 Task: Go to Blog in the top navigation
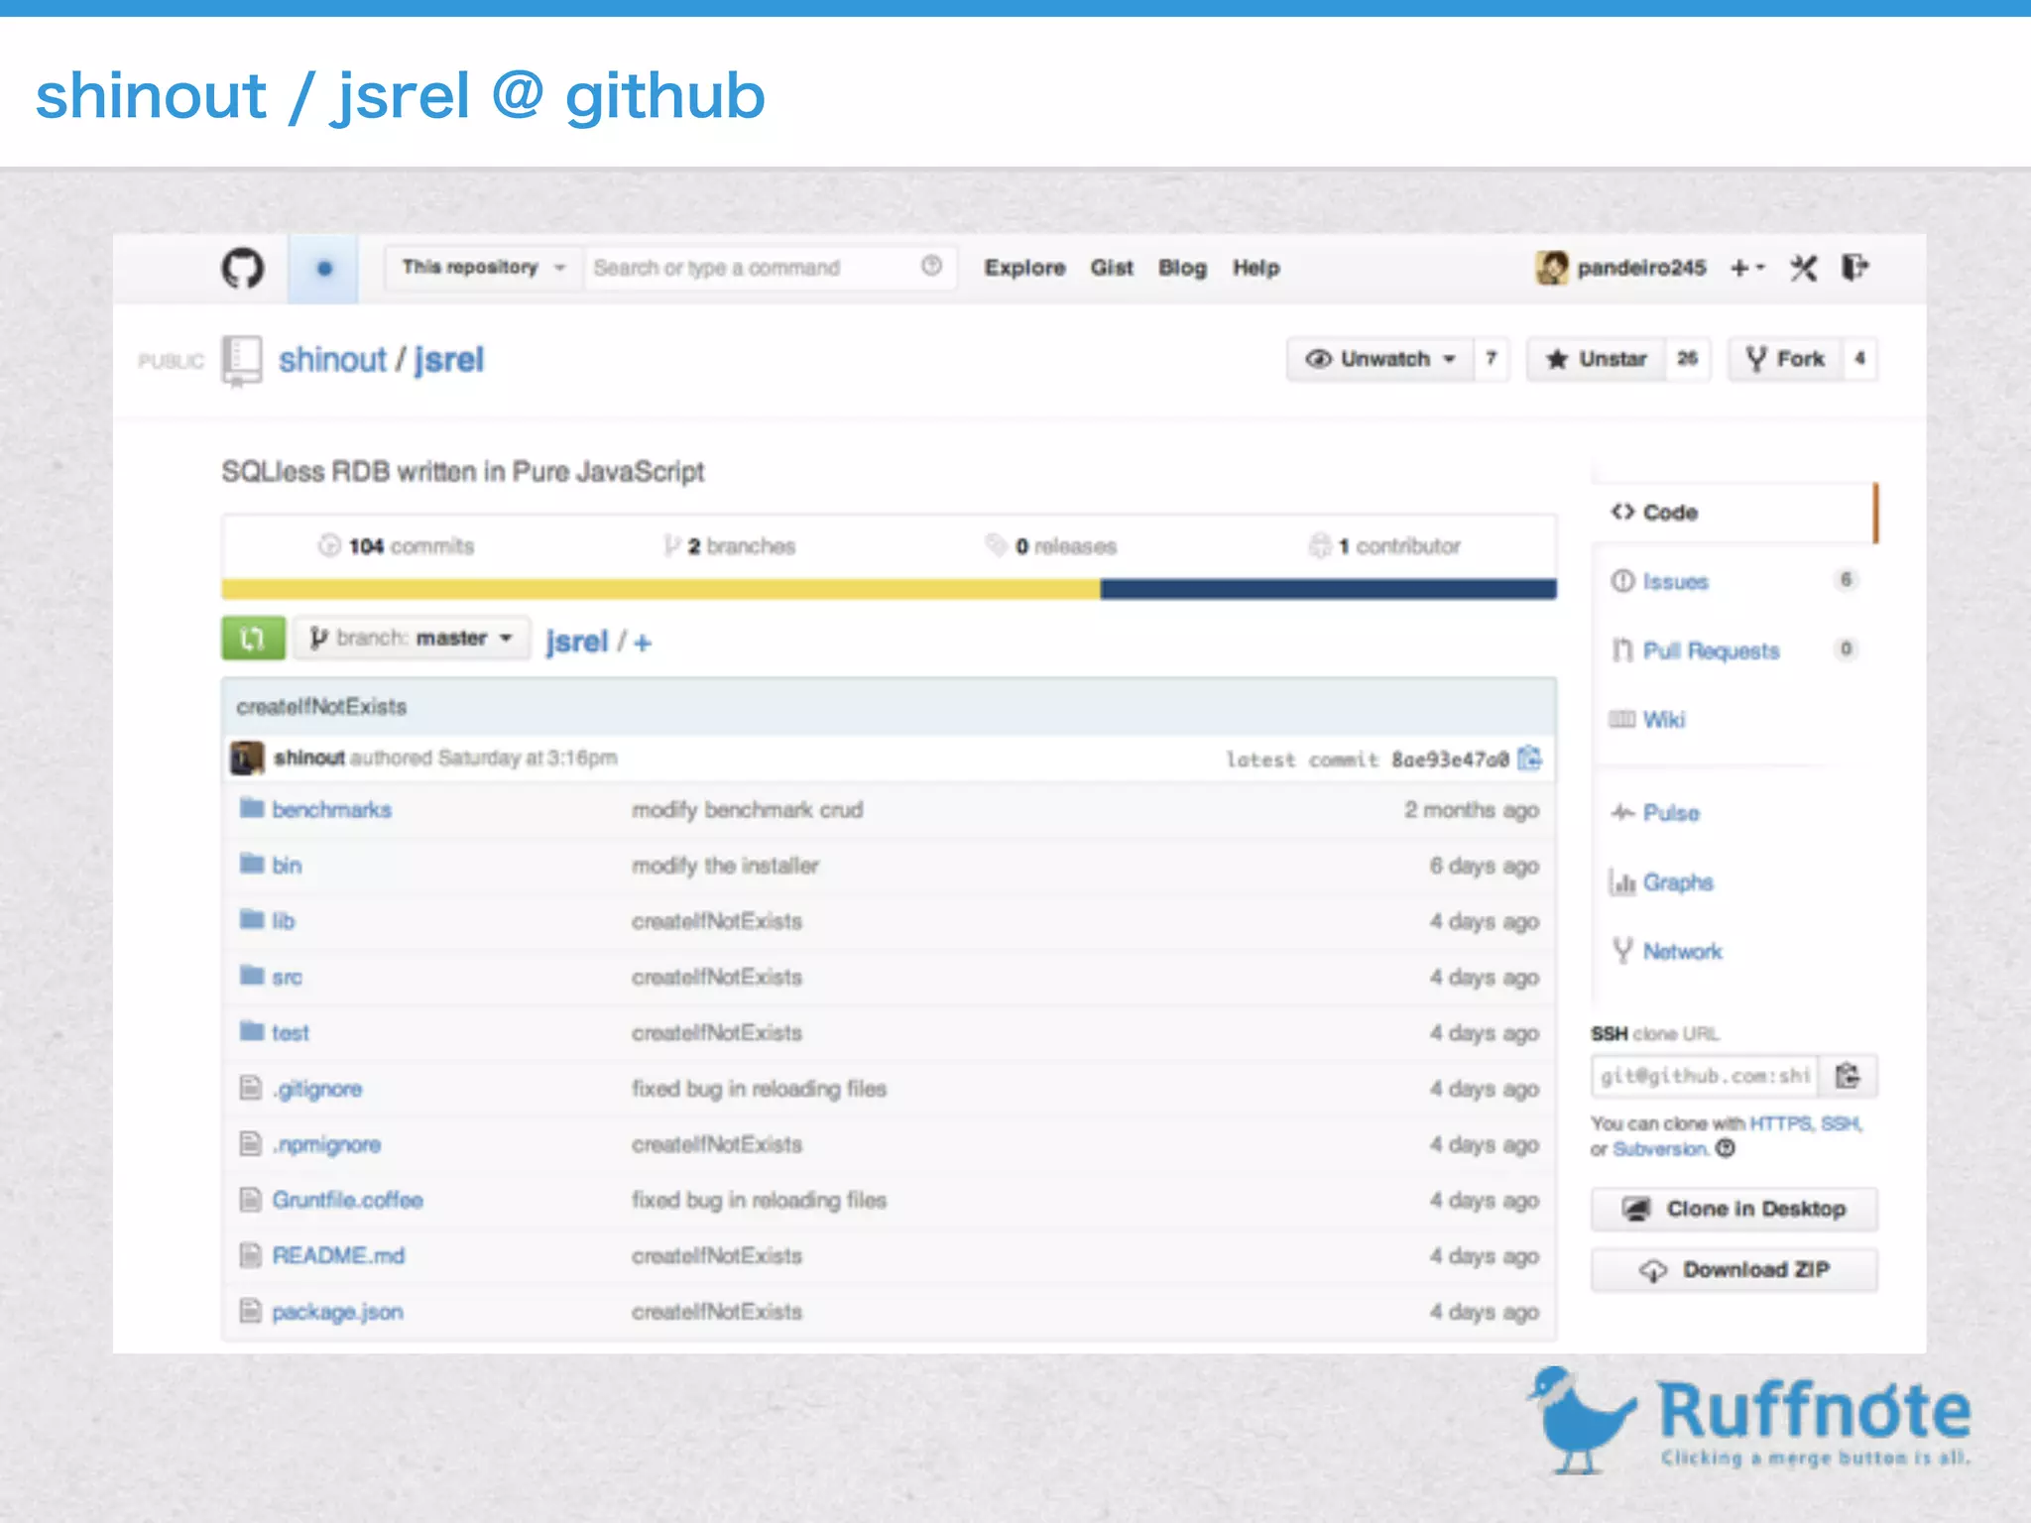coord(1182,268)
